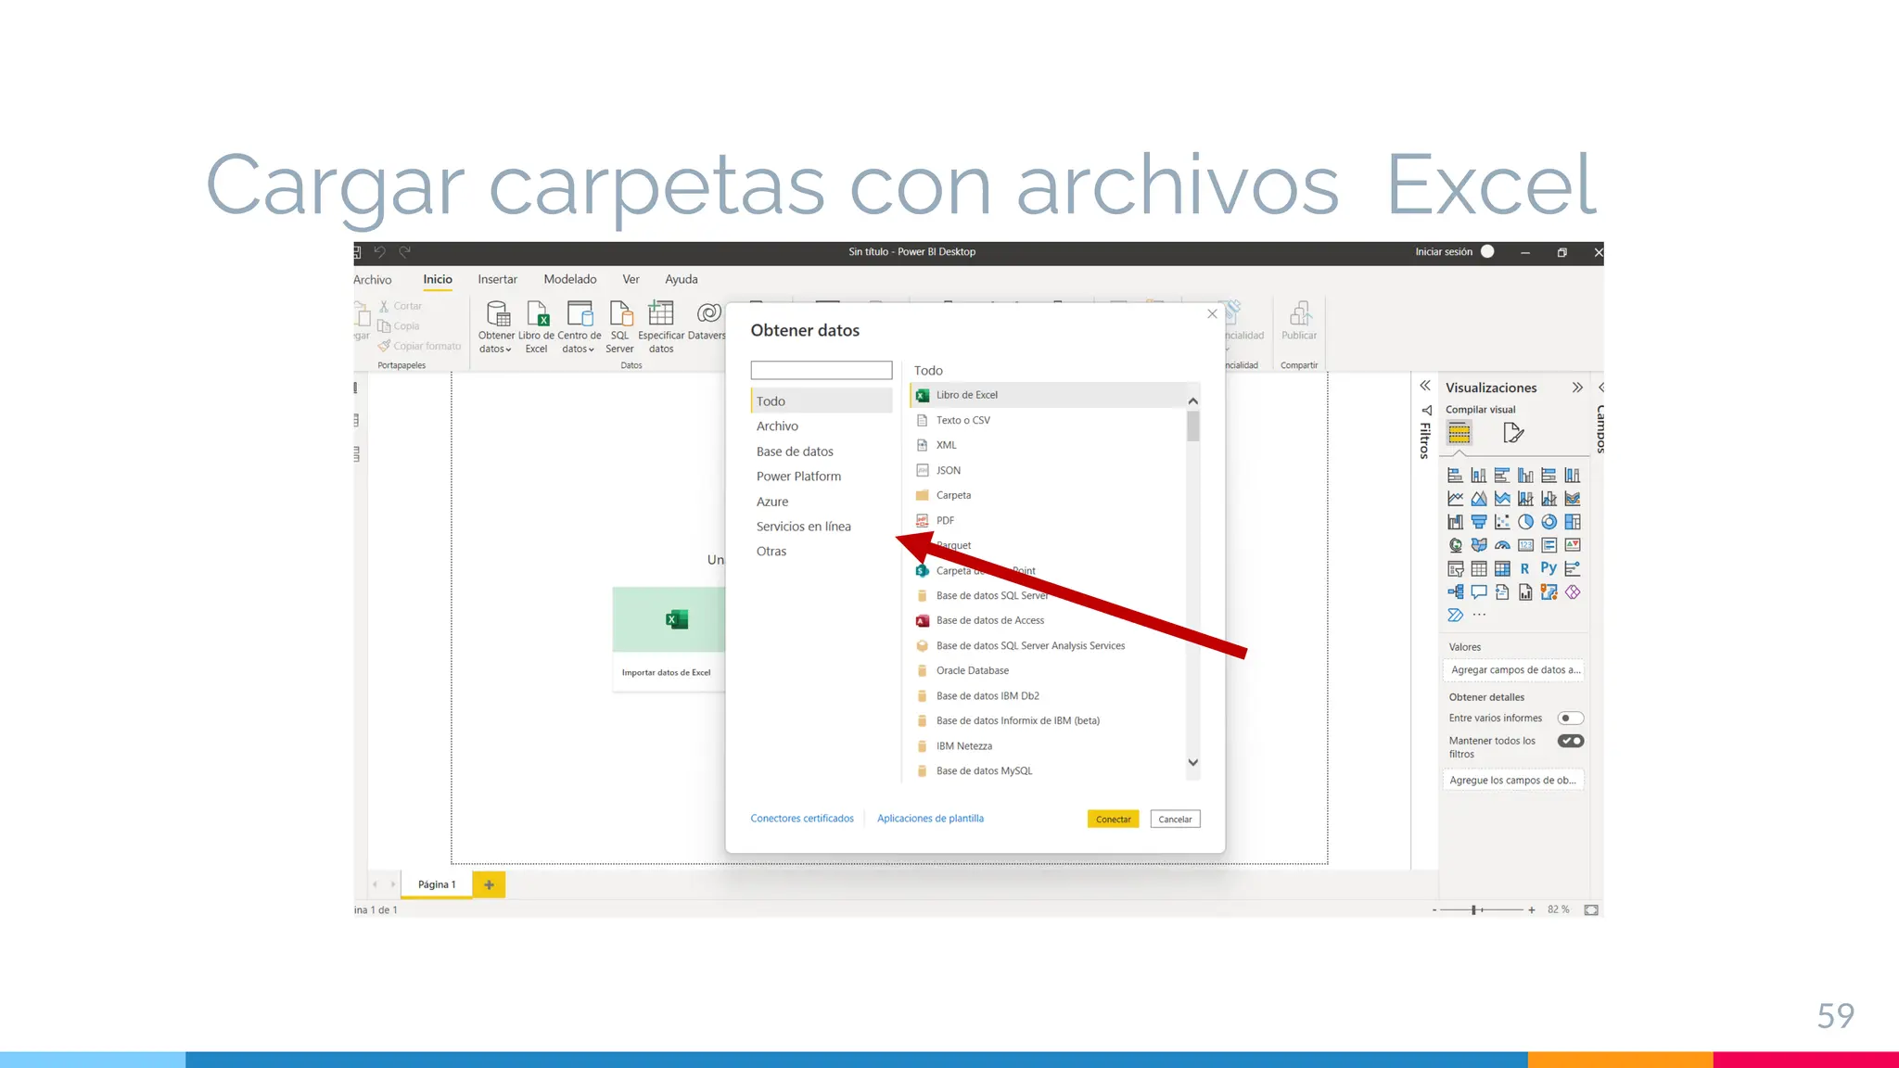Viewport: 1899px width, 1068px height.
Task: Select the area chart visual
Action: 1479,499
